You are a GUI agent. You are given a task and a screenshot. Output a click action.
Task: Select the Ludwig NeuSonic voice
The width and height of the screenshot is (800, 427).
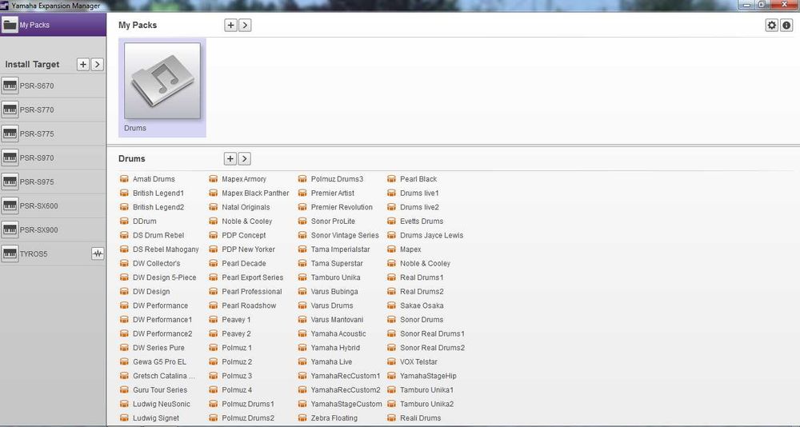tap(162, 404)
